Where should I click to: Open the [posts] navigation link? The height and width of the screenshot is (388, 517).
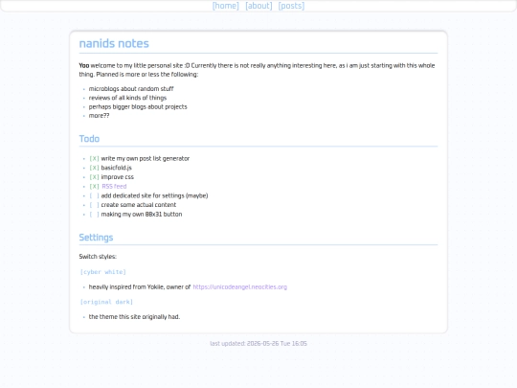tap(291, 6)
